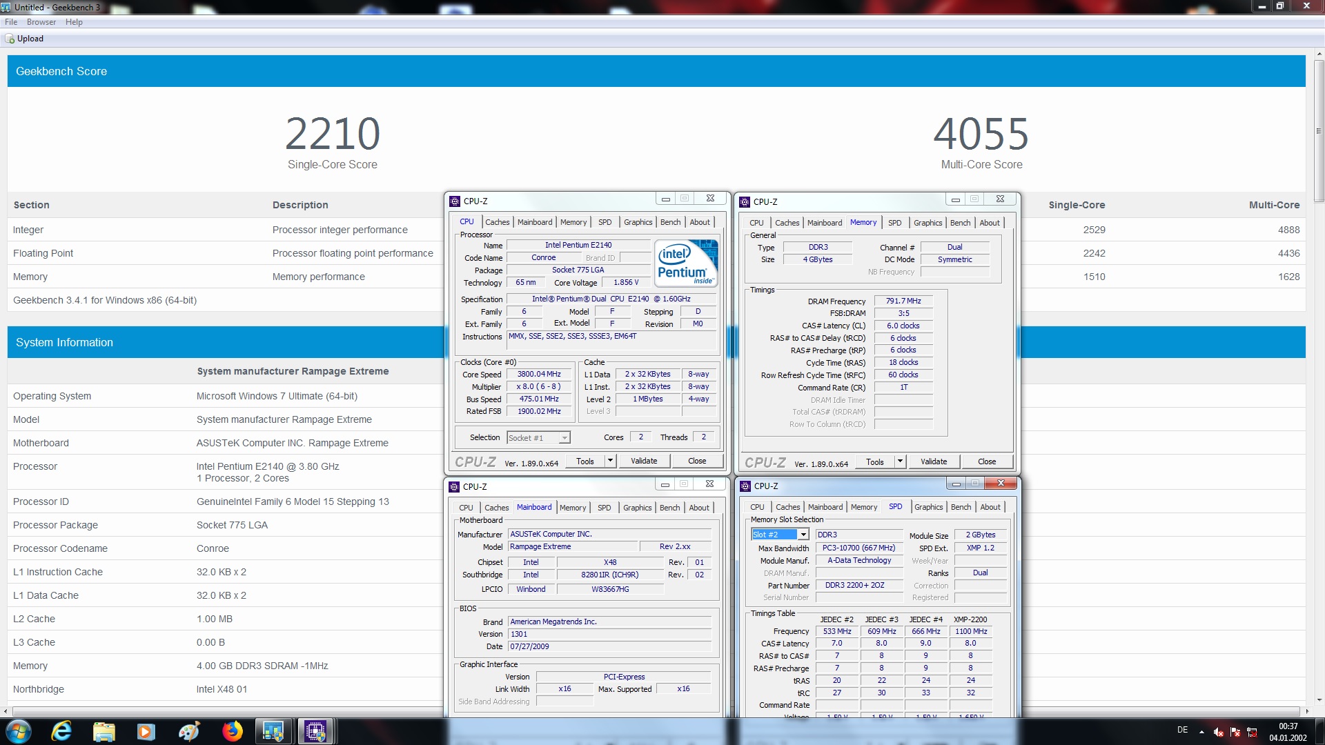Click the Tools button in the CPU window

point(585,461)
